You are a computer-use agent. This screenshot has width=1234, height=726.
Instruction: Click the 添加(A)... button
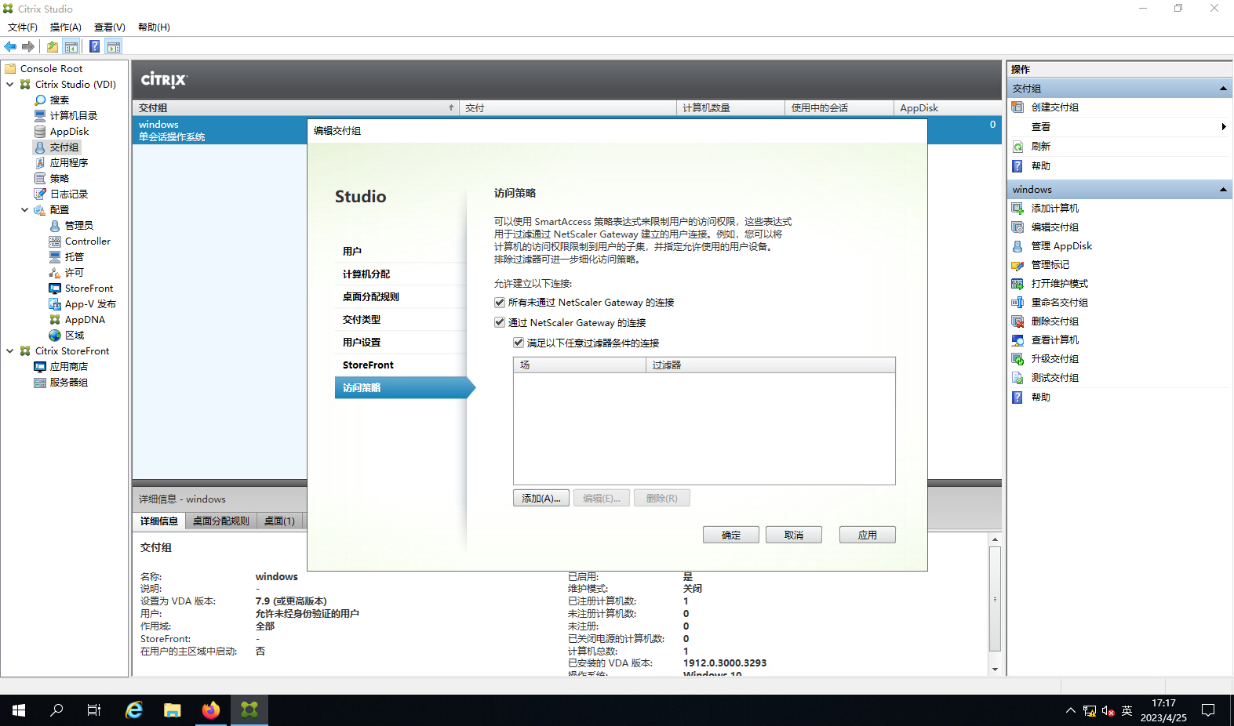541,499
